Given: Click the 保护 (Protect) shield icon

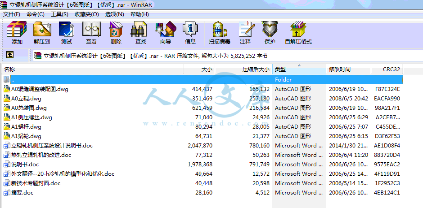Looking at the screenshot, I should click(270, 29).
